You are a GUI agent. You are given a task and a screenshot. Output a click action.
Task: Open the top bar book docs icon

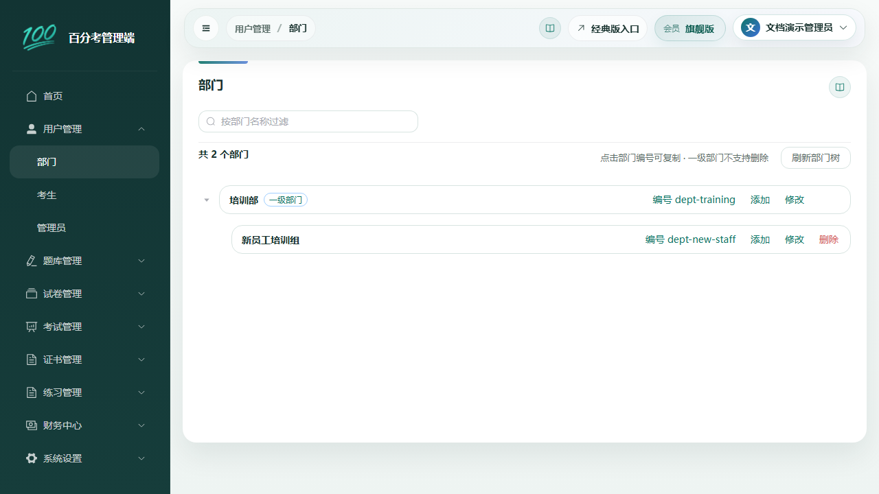[550, 28]
